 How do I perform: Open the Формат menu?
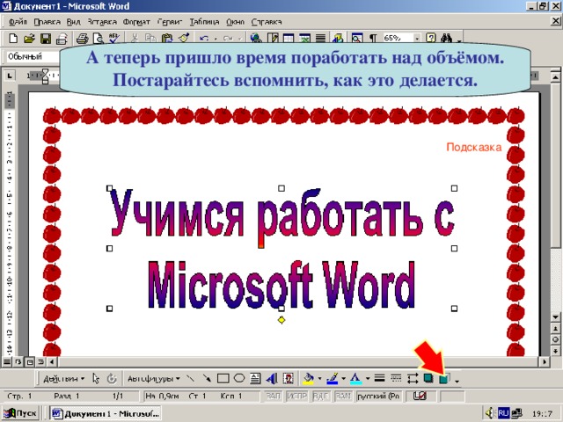[x=136, y=22]
